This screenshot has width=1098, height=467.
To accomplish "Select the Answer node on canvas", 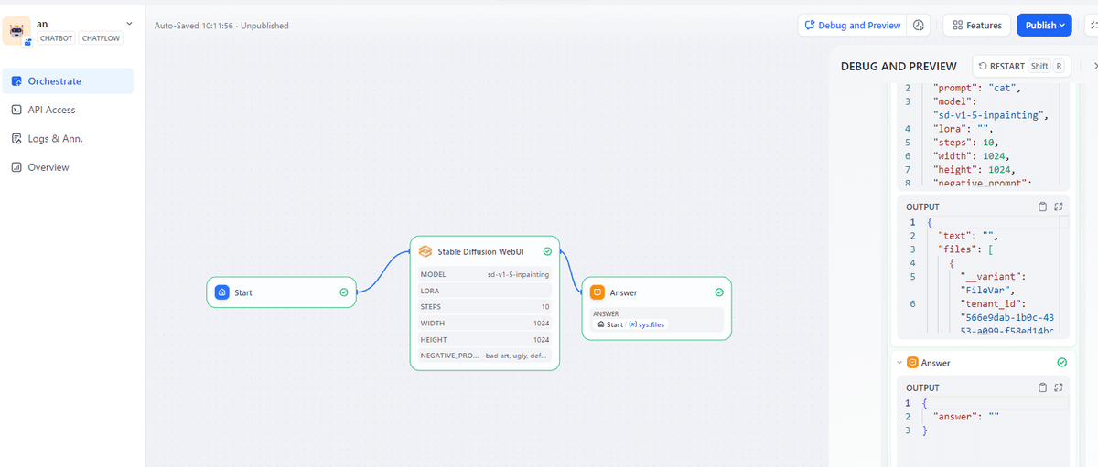I will 657,308.
